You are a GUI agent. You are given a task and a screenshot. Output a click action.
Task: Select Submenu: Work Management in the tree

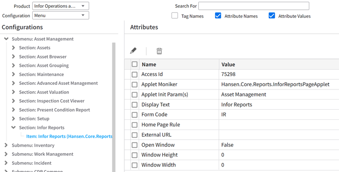pos(43,154)
